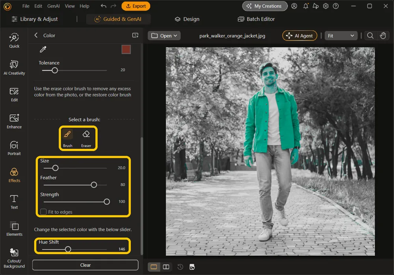The height and width of the screenshot is (275, 394).
Task: Switch to the Design tab
Action: tap(187, 19)
